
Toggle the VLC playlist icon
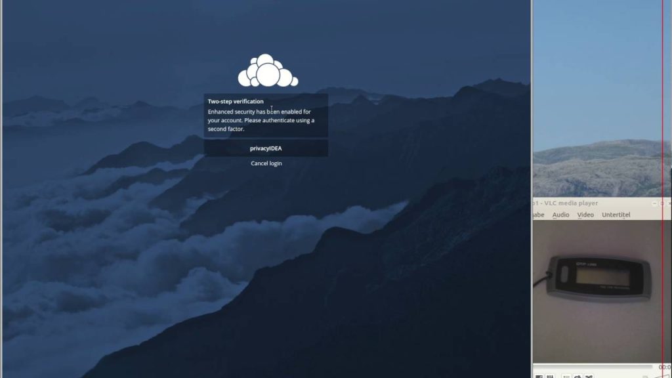click(x=566, y=376)
